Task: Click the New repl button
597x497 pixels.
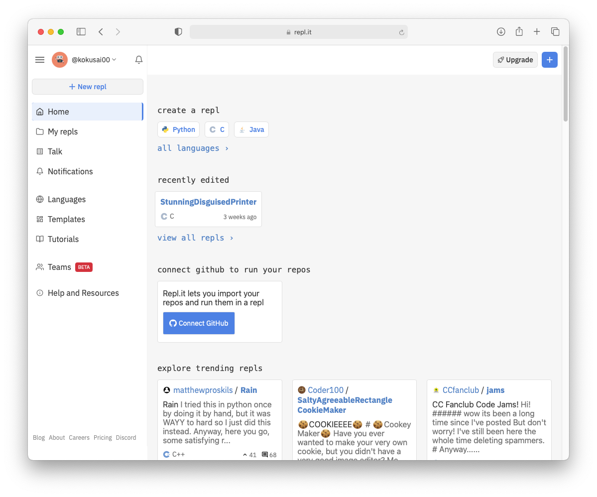Action: (x=88, y=87)
